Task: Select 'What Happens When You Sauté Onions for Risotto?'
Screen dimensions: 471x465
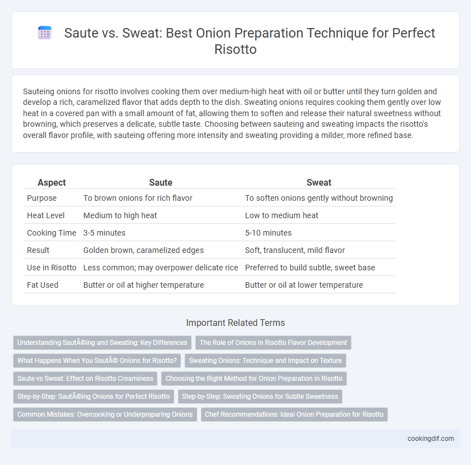Action: click(x=97, y=361)
